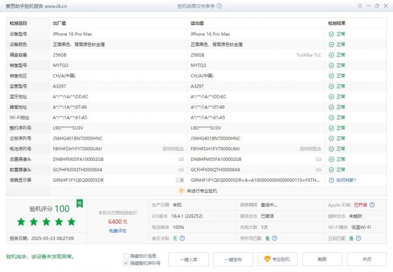The height and width of the screenshot is (272, 393).
Task: Click the green check icon for 销售型号
Action: point(331,66)
